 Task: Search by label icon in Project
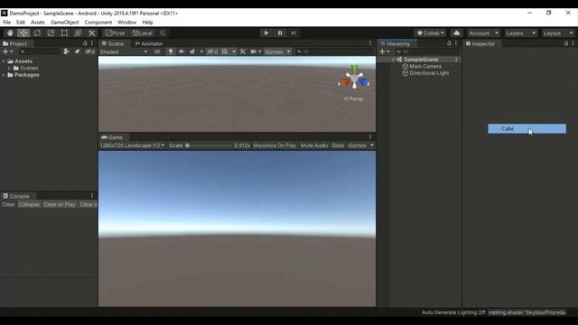click(x=77, y=52)
